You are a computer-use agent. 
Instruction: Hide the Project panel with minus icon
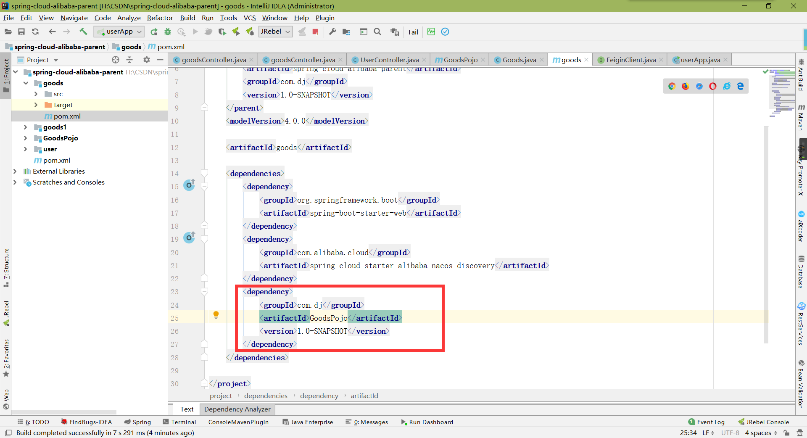[160, 60]
